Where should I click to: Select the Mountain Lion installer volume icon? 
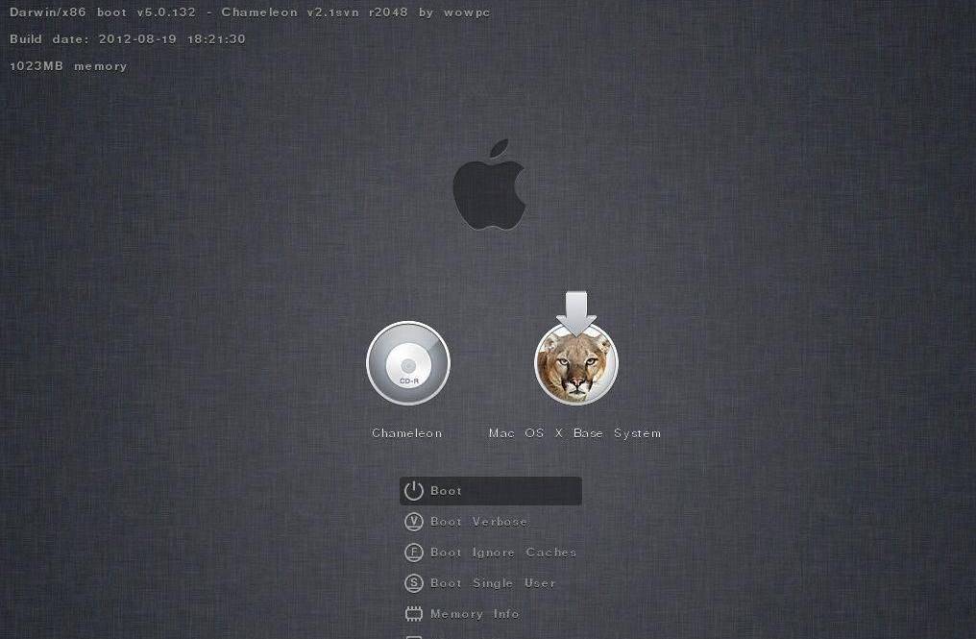point(575,367)
